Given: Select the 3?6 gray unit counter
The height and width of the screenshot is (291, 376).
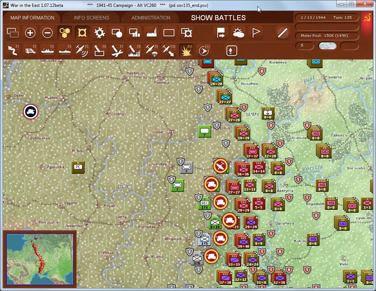Looking at the screenshot, I should point(197,259).
